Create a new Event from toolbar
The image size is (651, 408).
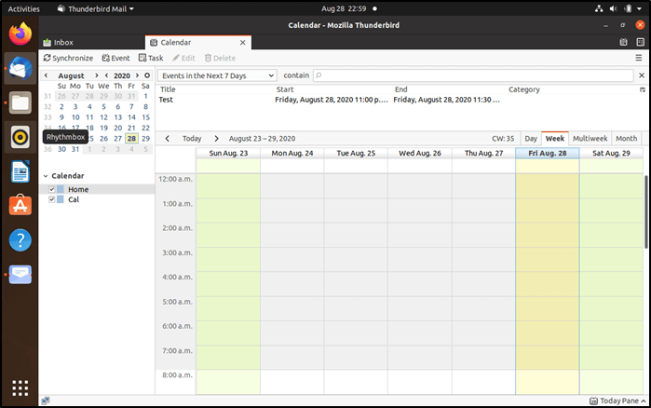[x=115, y=58]
